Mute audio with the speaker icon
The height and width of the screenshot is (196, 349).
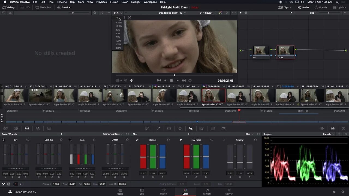[x=132, y=80]
